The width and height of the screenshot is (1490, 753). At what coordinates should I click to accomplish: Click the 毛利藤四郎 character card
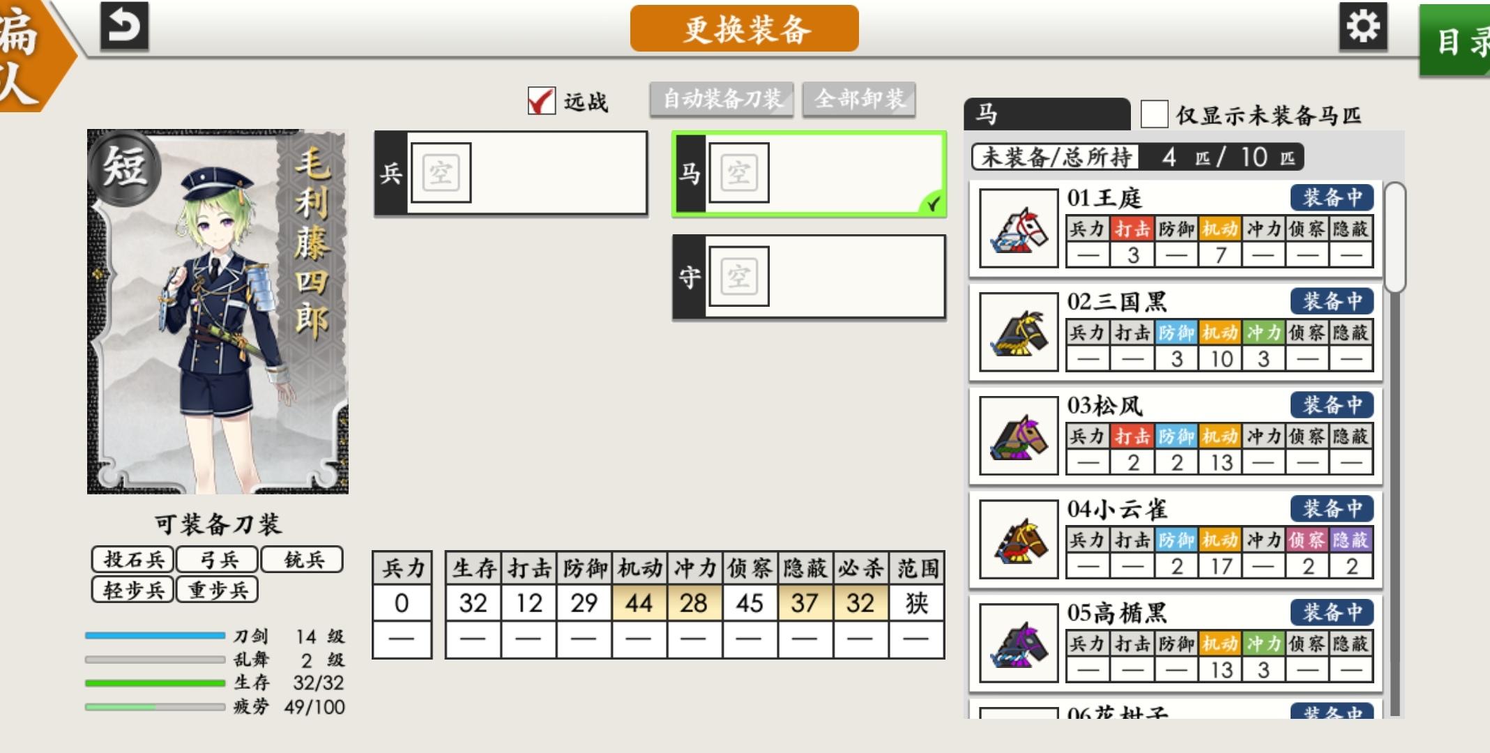tap(218, 312)
